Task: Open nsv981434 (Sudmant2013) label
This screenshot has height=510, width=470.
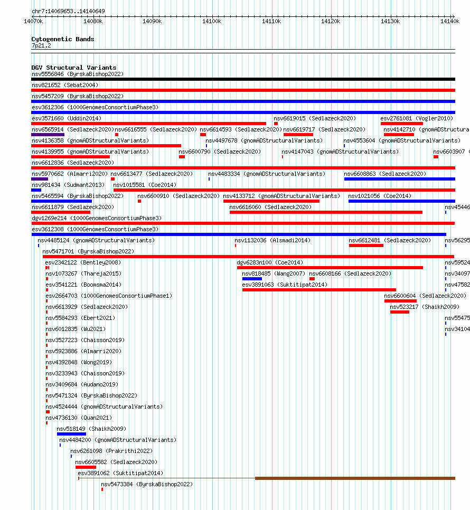Action: click(68, 185)
